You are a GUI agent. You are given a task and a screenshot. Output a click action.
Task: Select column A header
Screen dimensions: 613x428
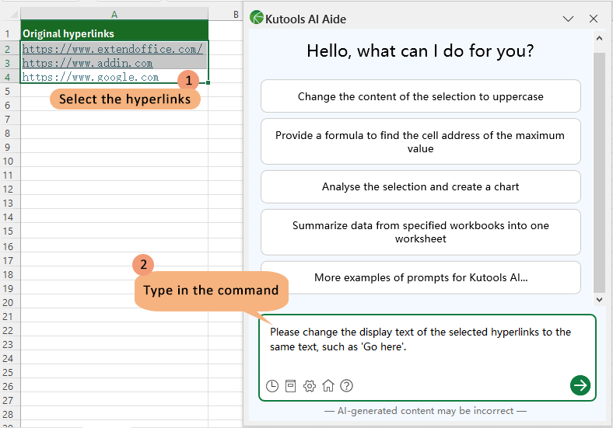pos(114,14)
